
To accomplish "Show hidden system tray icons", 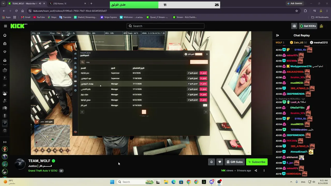I will point(291,182).
